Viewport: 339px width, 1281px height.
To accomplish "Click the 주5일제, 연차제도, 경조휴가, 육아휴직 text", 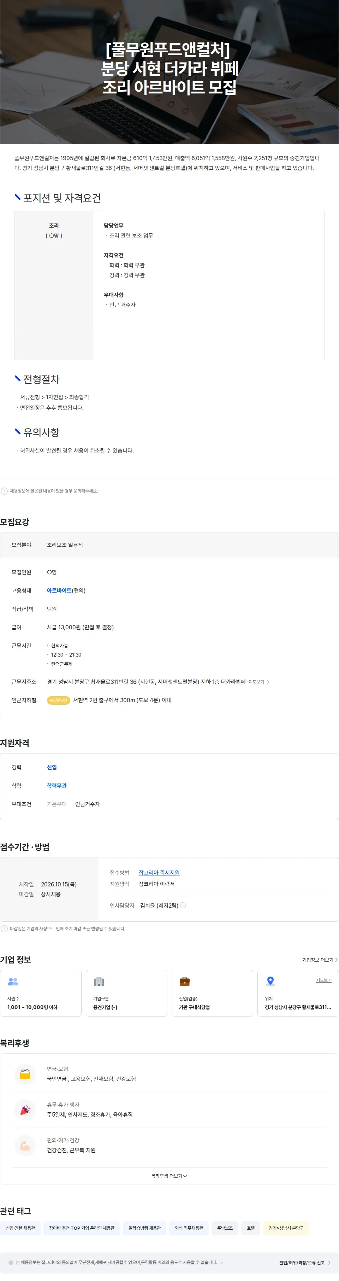I will click(x=90, y=1114).
